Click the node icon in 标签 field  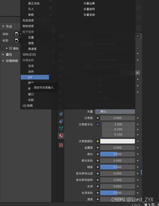(17, 41)
